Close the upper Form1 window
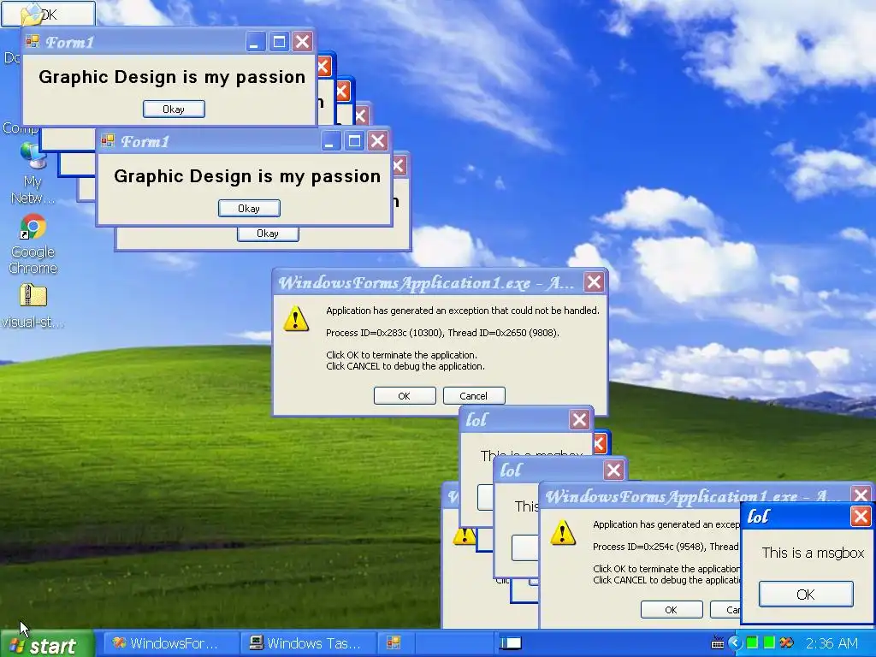 [303, 42]
